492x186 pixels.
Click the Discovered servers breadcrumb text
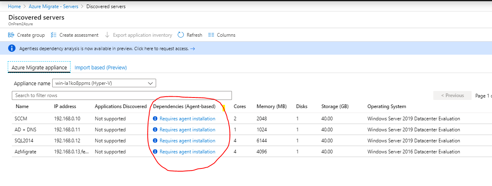click(106, 7)
